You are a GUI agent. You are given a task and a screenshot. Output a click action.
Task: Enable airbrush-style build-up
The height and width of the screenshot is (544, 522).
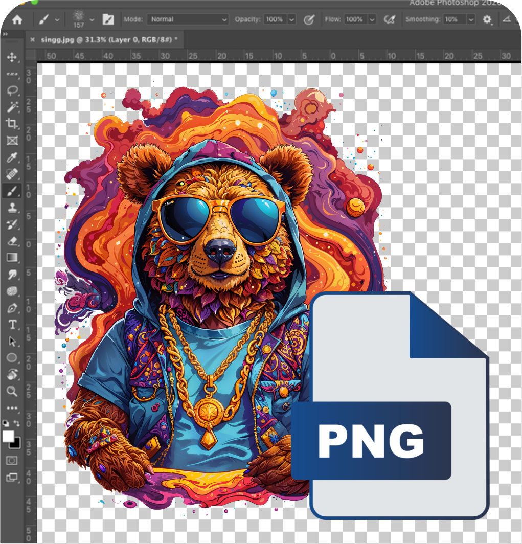point(390,19)
